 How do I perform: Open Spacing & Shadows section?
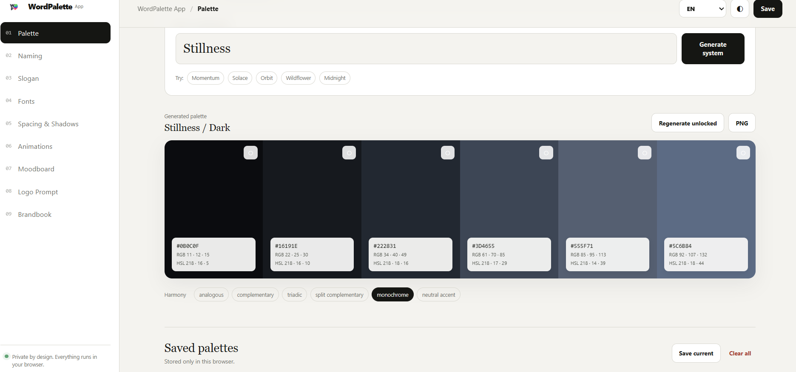(55, 124)
